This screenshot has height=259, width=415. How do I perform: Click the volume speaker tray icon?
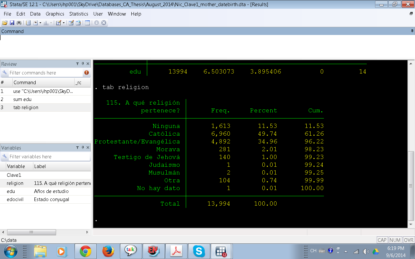(366, 251)
